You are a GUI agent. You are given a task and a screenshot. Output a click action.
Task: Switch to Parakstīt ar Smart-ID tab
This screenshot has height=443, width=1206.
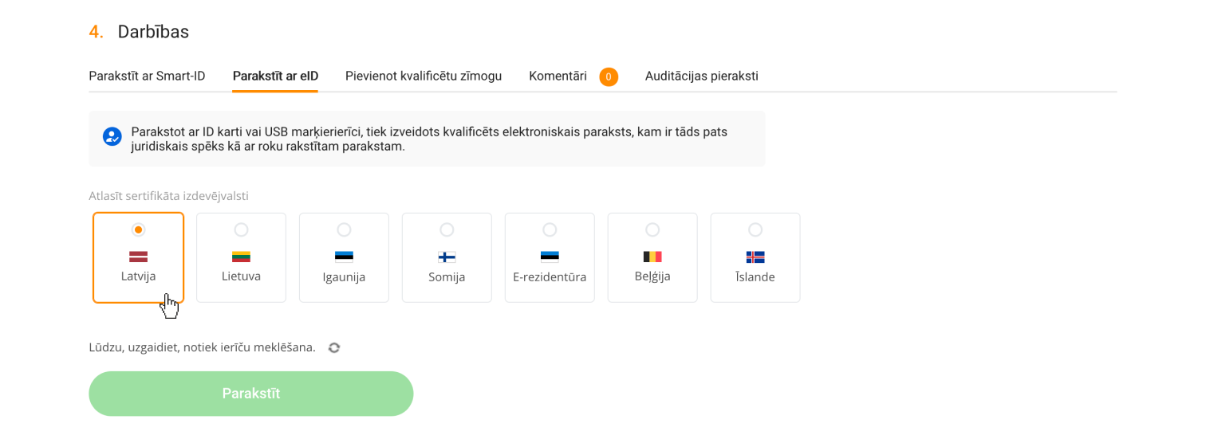[x=147, y=76]
